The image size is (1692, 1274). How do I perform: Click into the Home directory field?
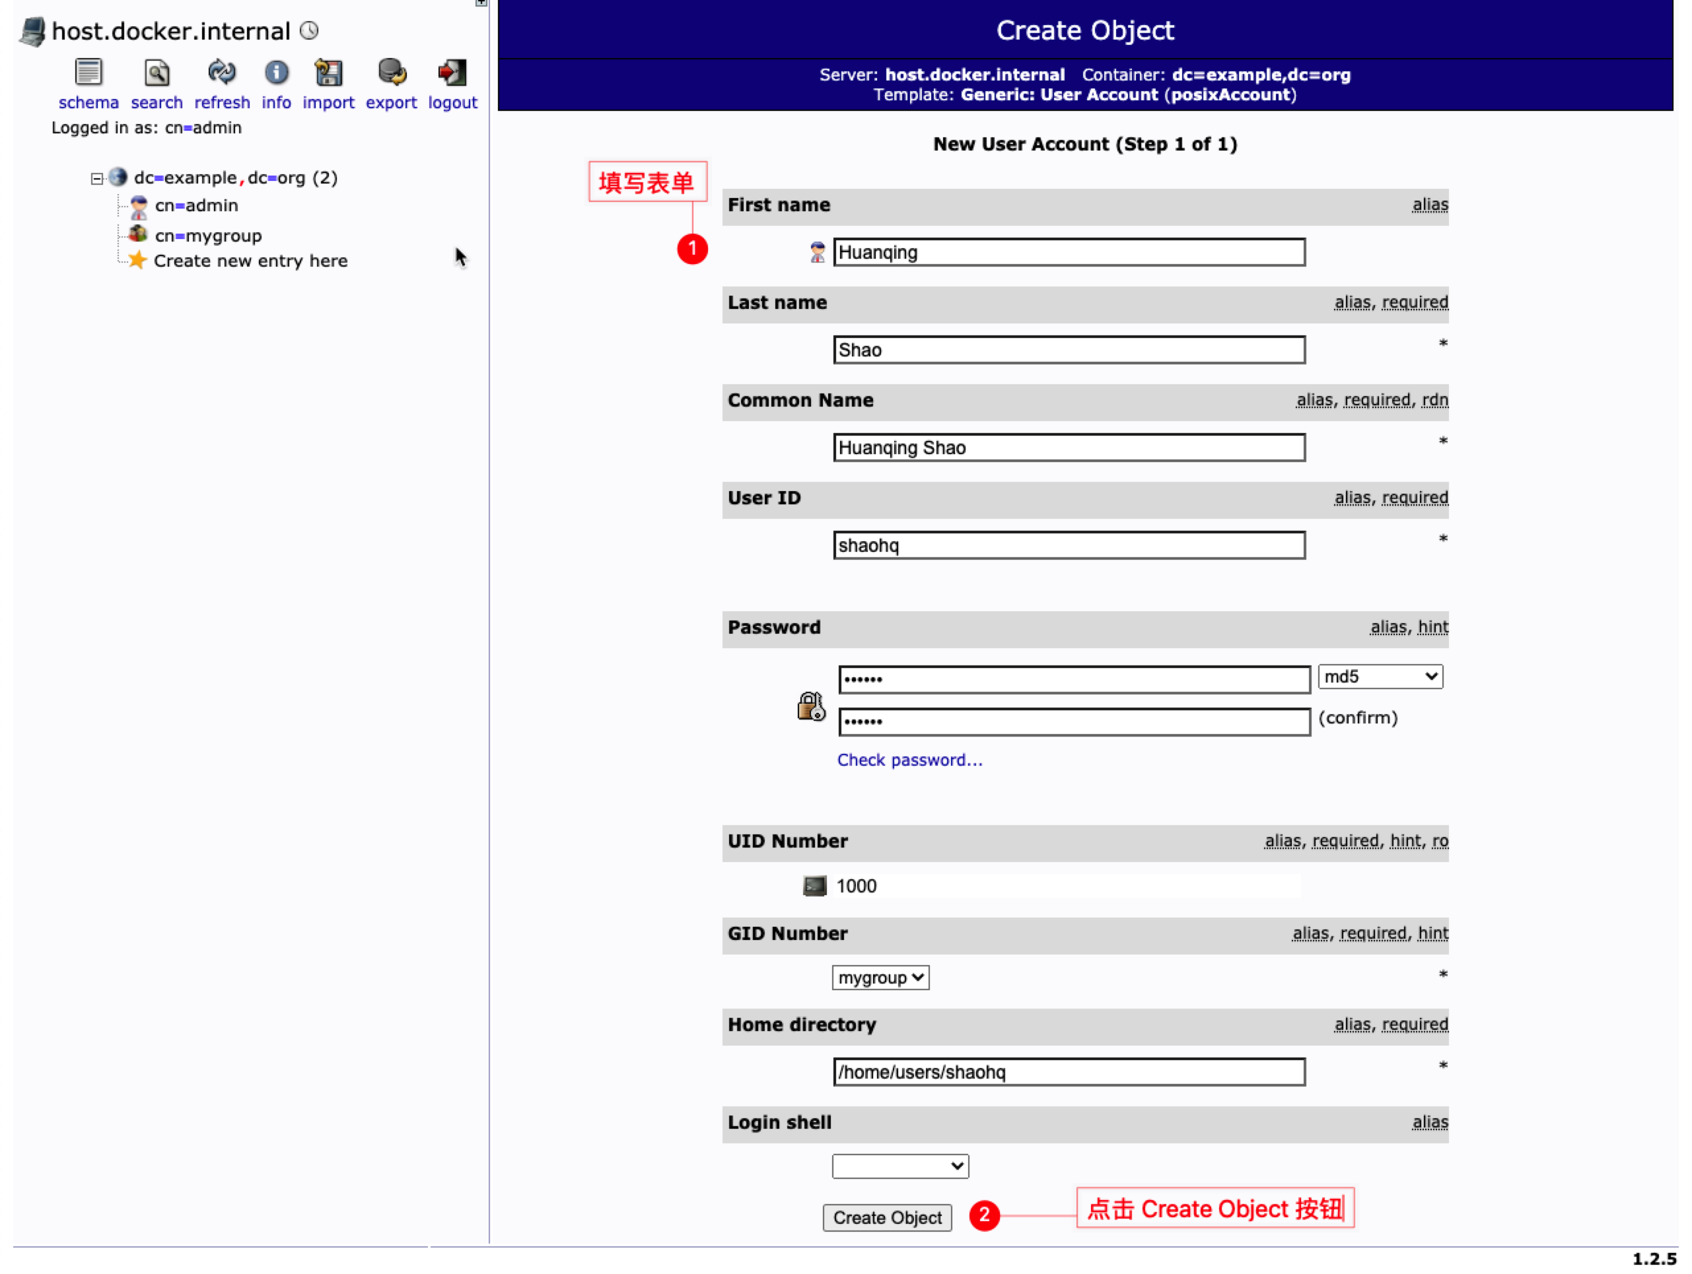coord(1069,1071)
